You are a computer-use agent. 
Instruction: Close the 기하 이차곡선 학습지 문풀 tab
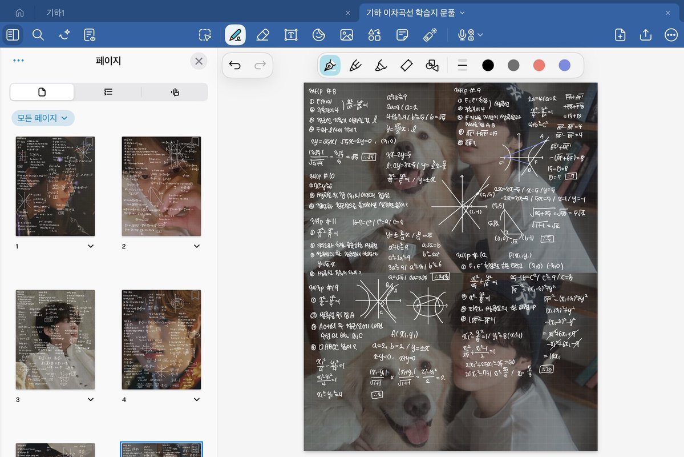668,13
